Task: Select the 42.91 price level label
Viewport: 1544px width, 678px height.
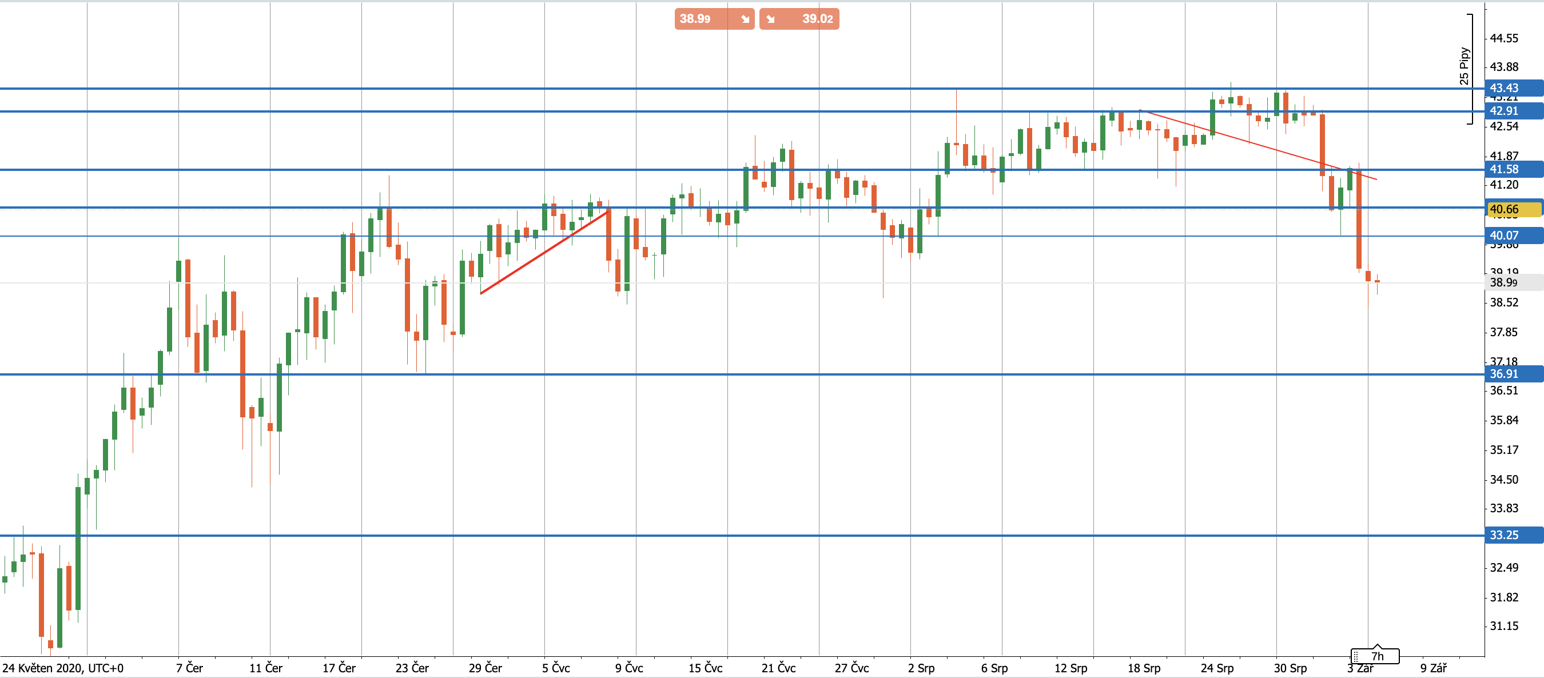Action: [x=1514, y=111]
